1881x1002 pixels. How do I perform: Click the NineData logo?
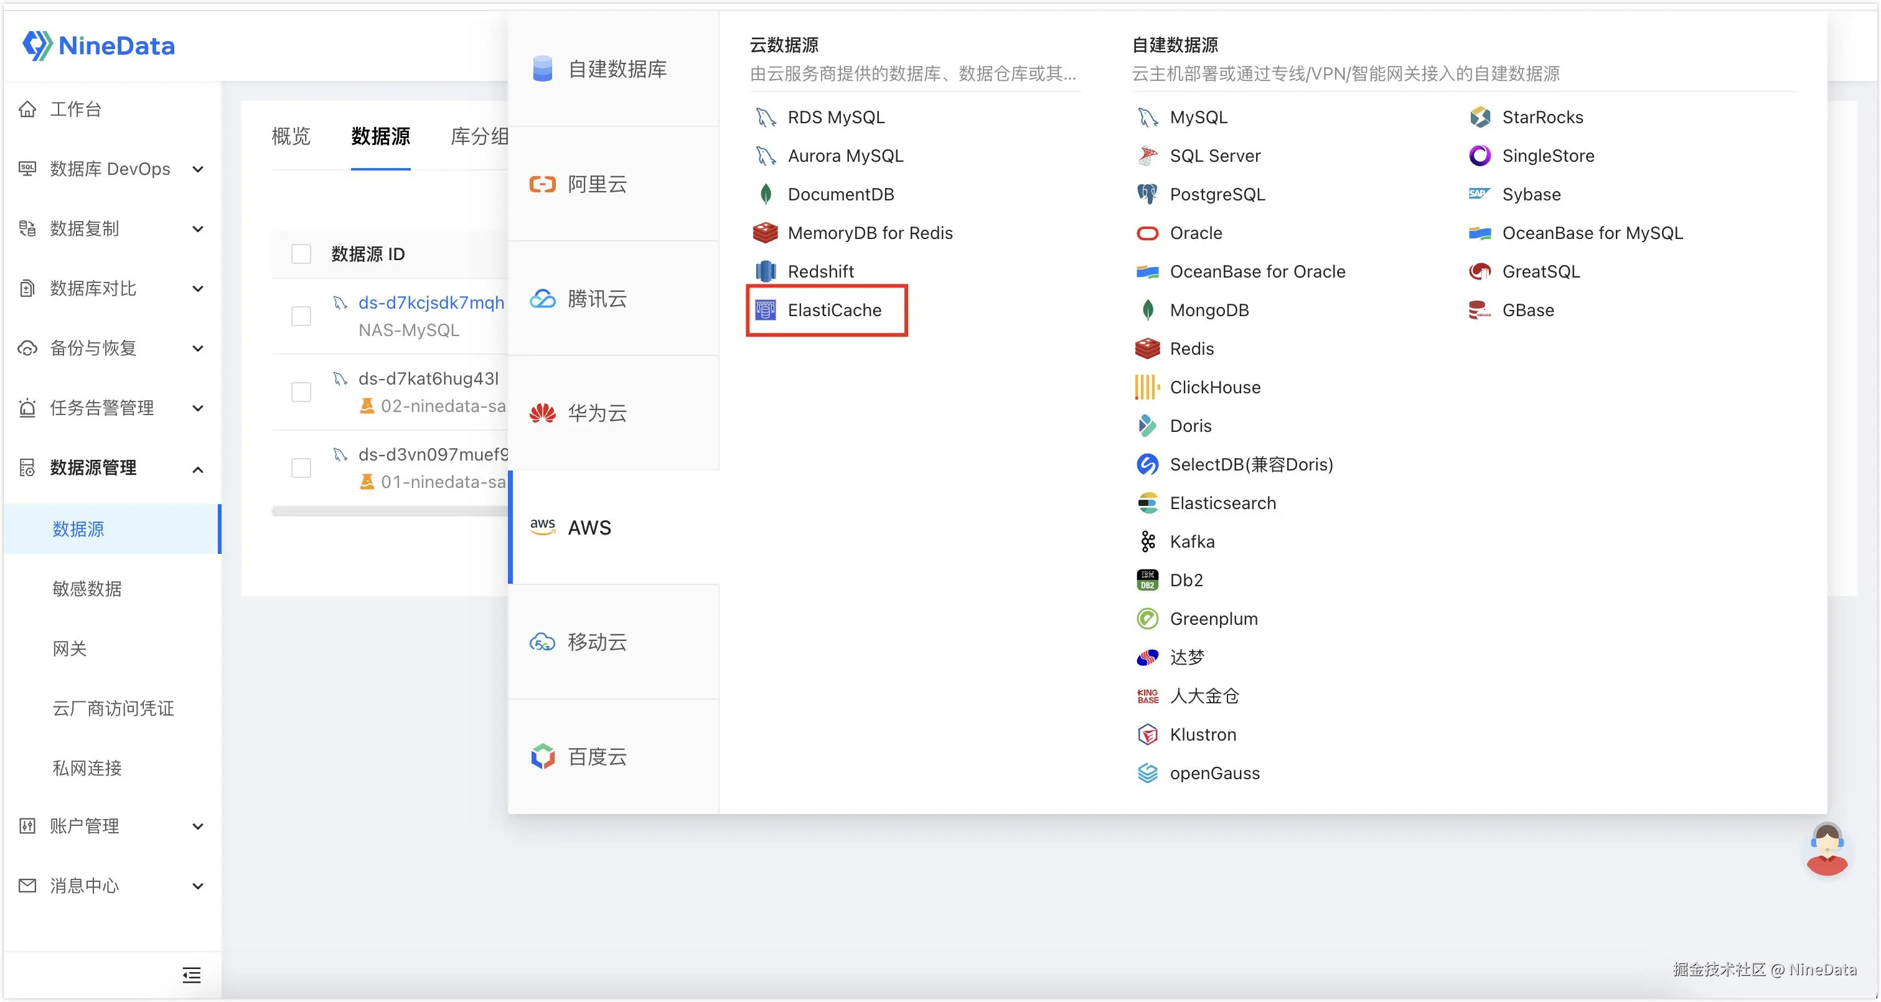pos(98,45)
